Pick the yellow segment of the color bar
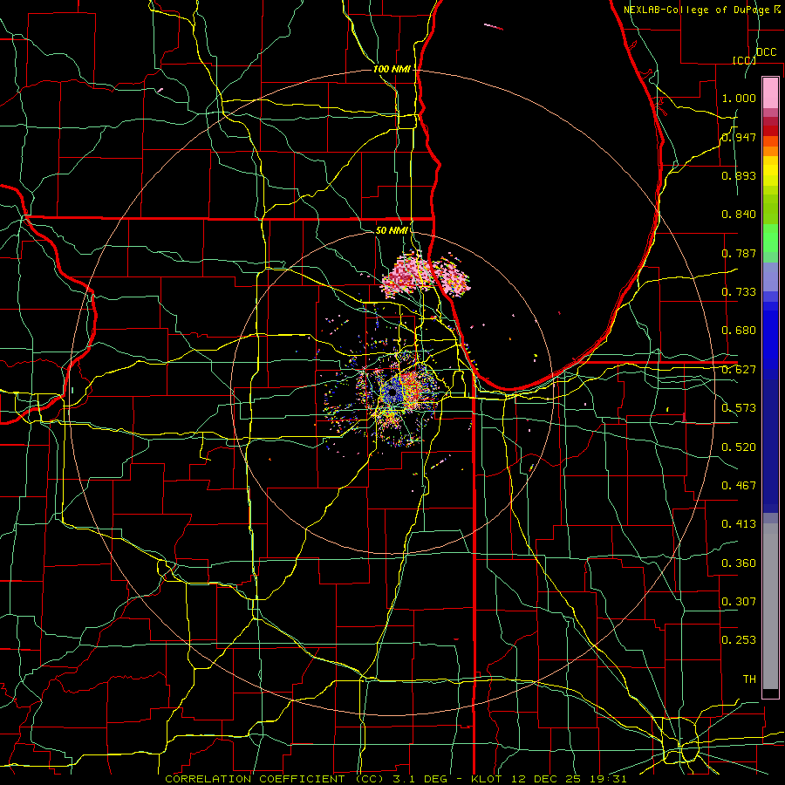This screenshot has width=785, height=785. [770, 172]
